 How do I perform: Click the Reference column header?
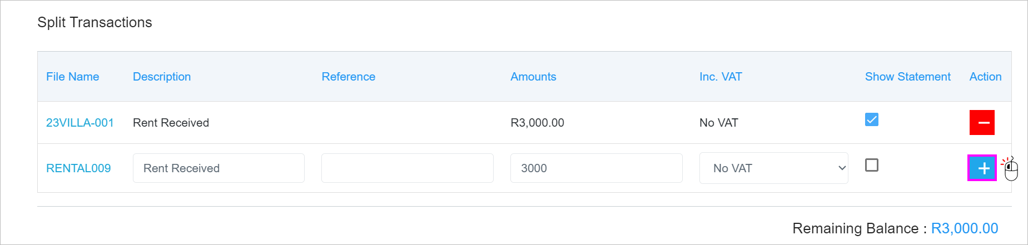pyautogui.click(x=349, y=77)
